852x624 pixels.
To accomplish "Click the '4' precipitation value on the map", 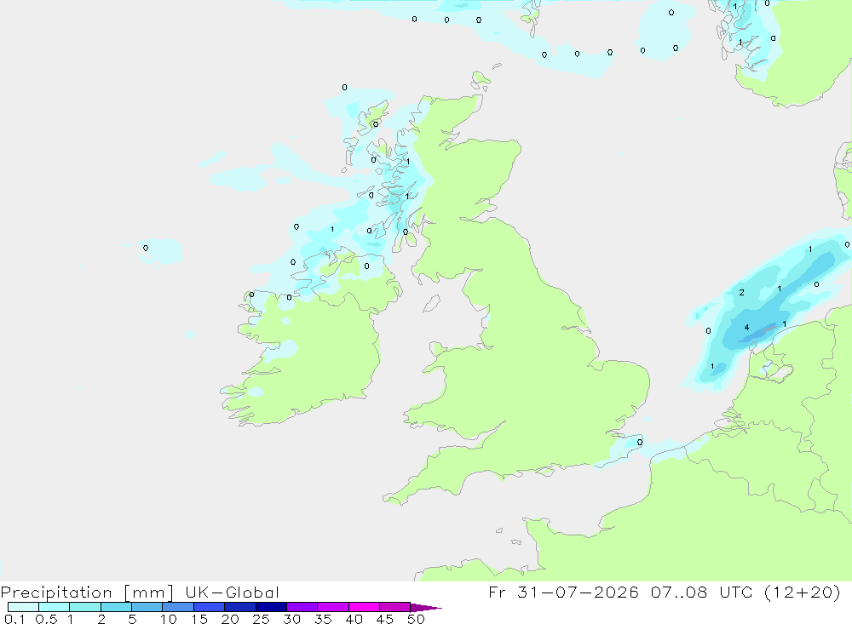I will (x=746, y=328).
